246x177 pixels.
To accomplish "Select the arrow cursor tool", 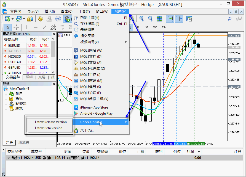I will pos(7,27).
